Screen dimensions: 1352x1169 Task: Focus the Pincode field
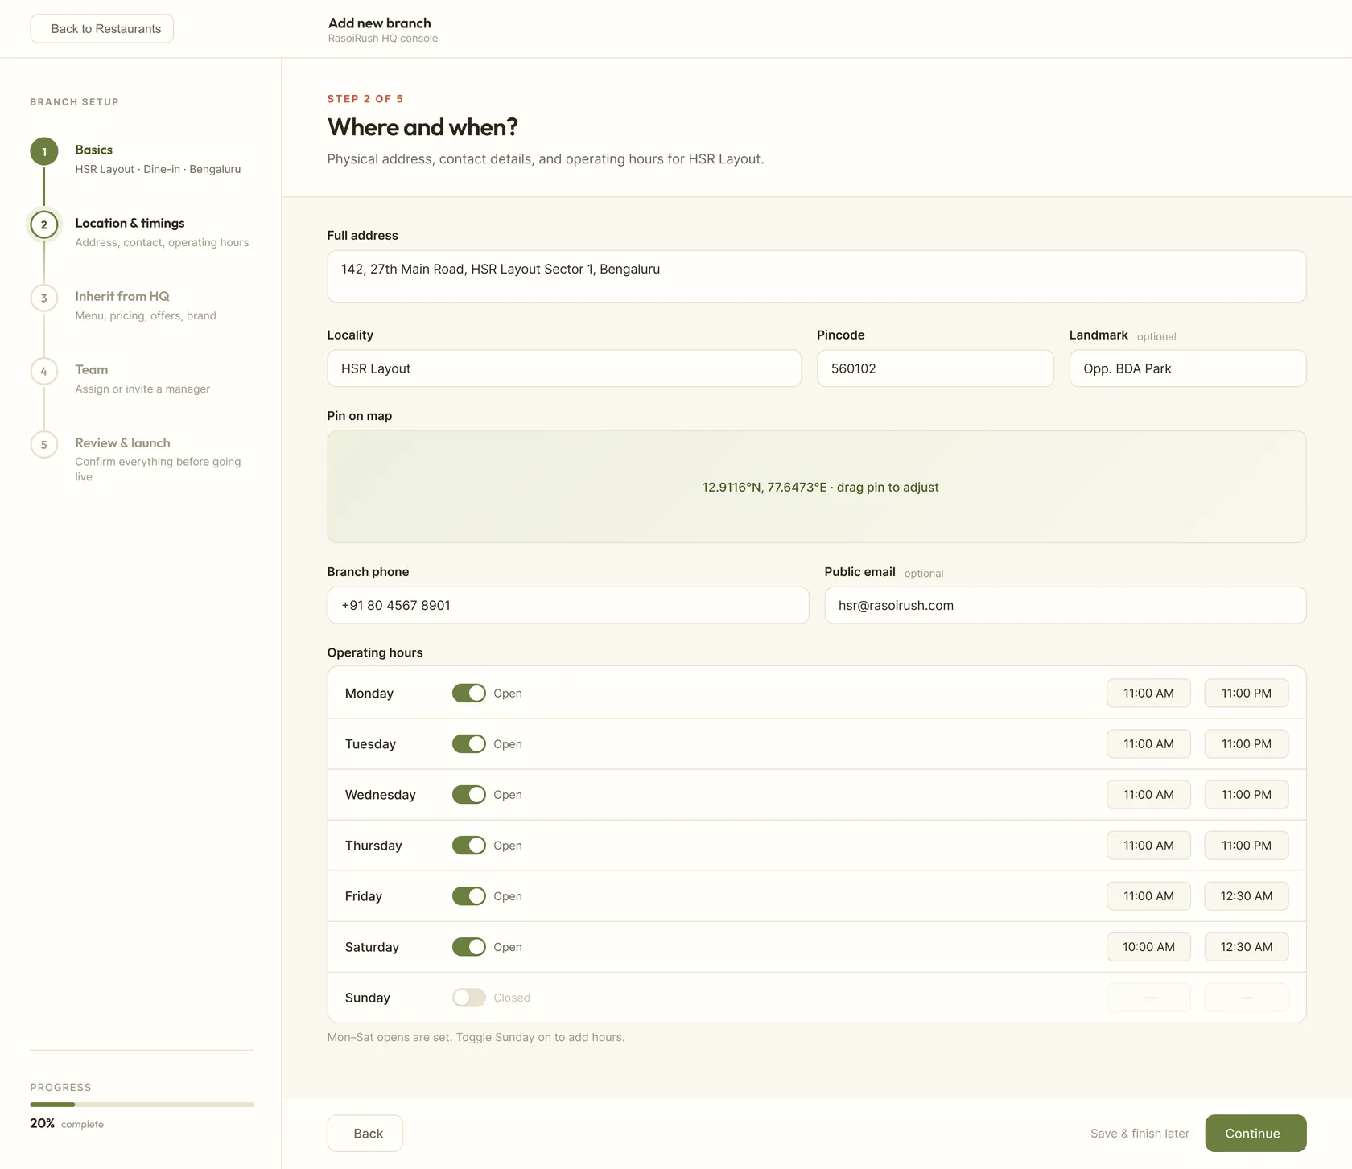935,368
